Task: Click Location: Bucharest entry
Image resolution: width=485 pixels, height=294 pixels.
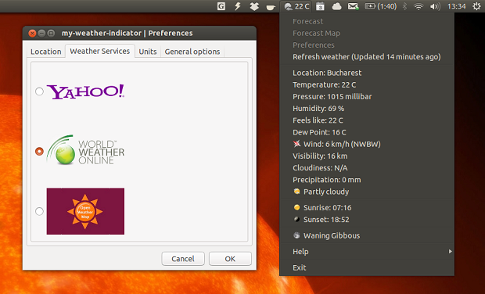Action: click(x=367, y=73)
